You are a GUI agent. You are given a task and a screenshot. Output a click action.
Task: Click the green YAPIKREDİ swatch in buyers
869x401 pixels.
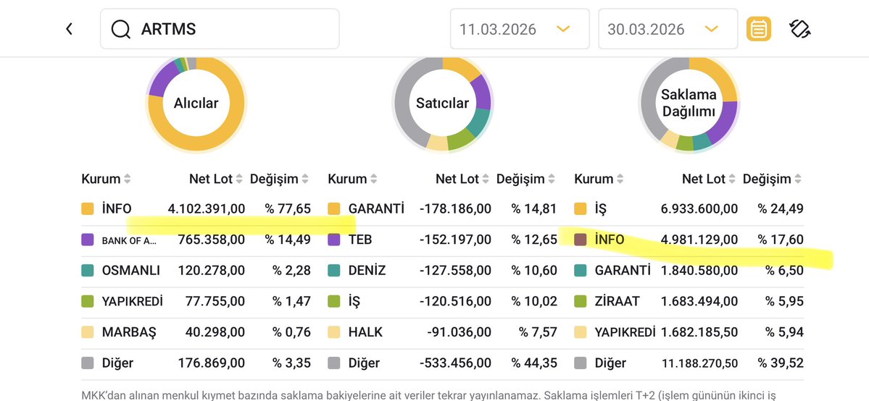pos(87,301)
